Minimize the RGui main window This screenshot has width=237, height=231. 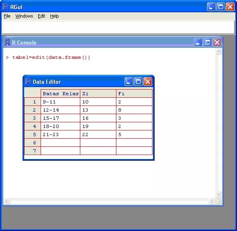click(211, 7)
